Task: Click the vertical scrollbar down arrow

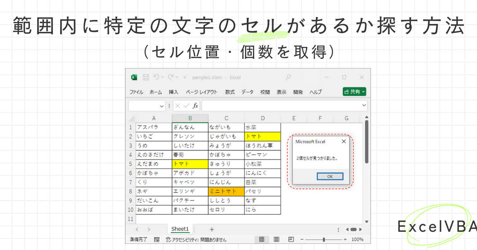Action: 366,222
